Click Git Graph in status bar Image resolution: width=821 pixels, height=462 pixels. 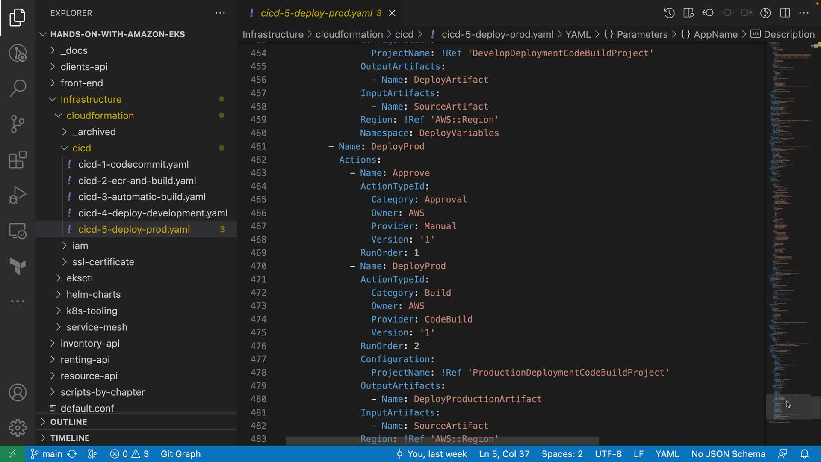(x=180, y=454)
